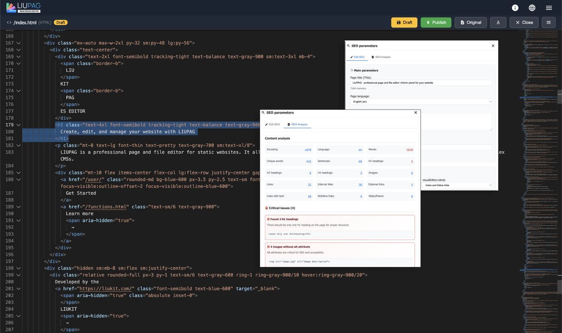Switch to SEO Analysis tab in rear panel
The width and height of the screenshot is (562, 333).
pyautogui.click(x=381, y=57)
